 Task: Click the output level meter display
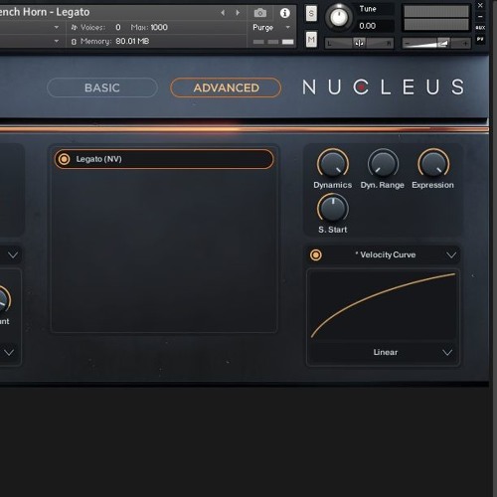point(436,18)
